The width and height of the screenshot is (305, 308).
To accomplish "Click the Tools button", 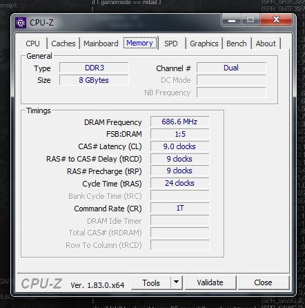I will (151, 283).
